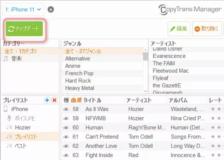The width and height of the screenshot is (224, 160).
Task: Select the 音楽 music category
Action: coord(30,59)
